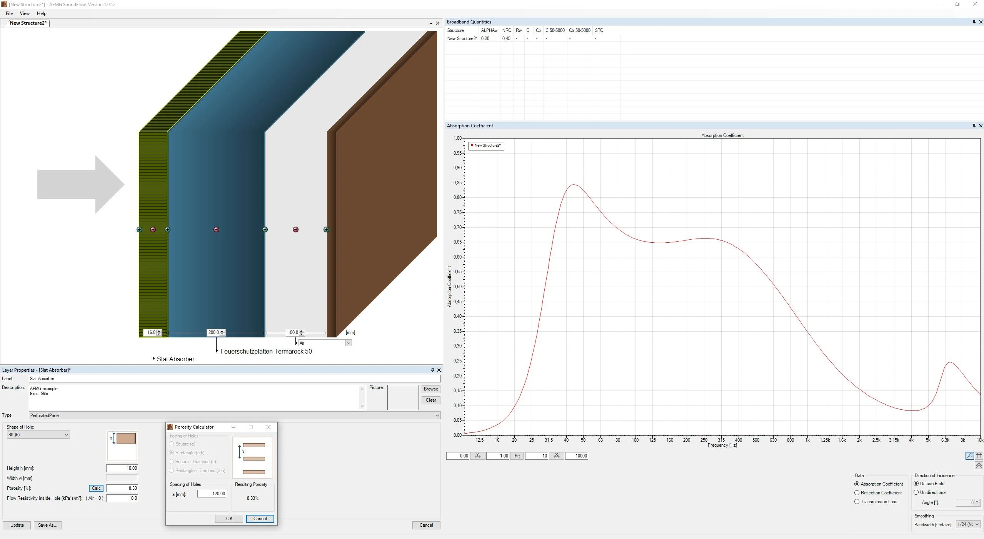
Task: Pin the Layer Properties panel
Action: pyautogui.click(x=432, y=370)
